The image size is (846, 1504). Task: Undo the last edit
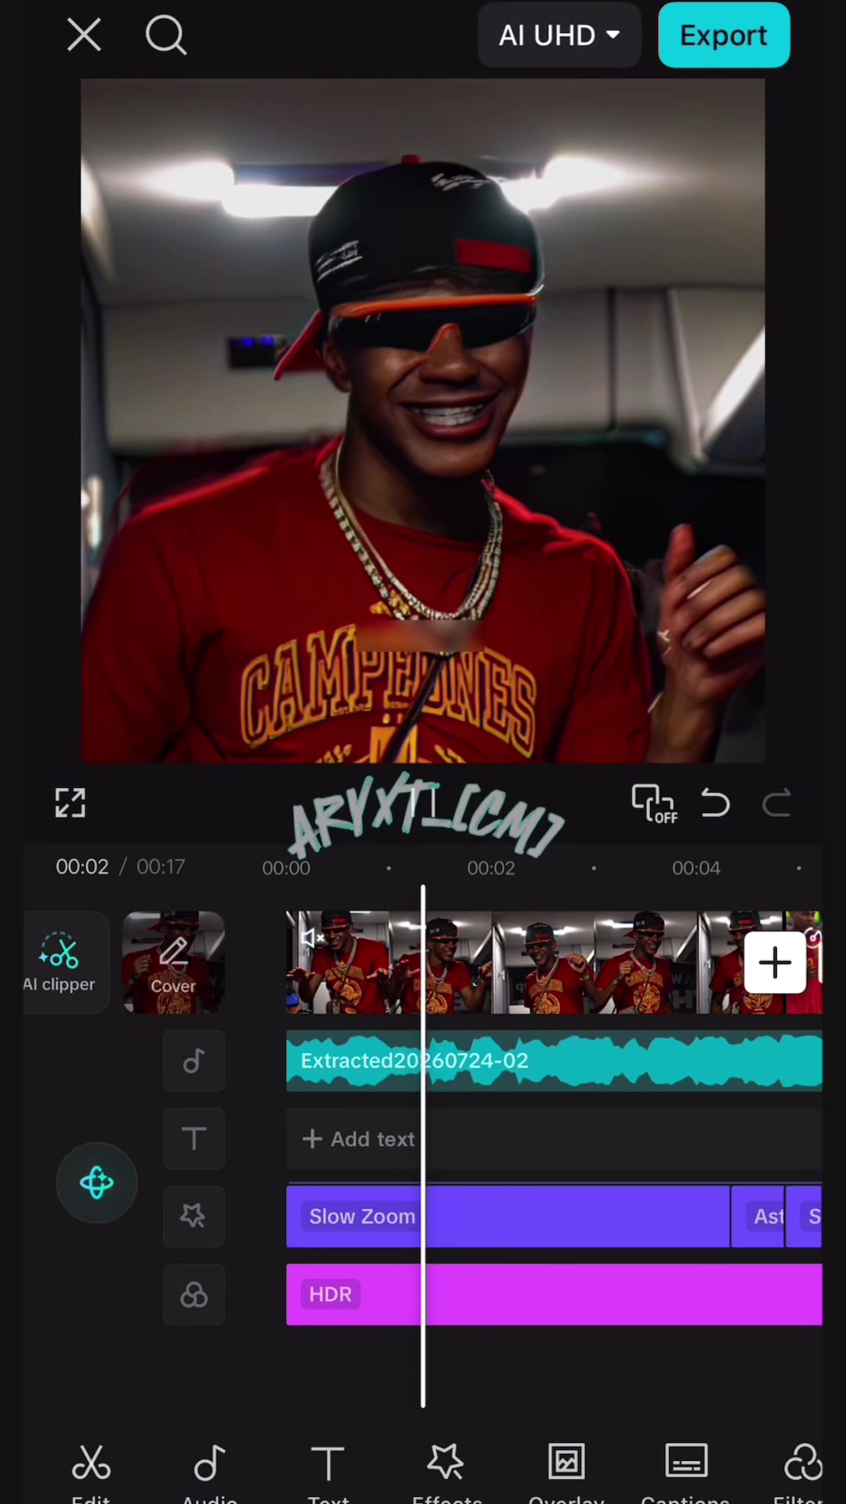coord(715,804)
